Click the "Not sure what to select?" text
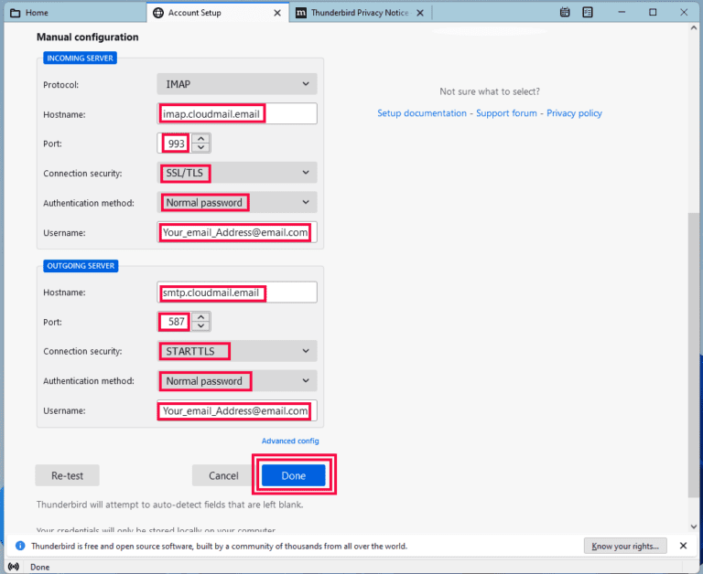703x574 pixels. (490, 91)
